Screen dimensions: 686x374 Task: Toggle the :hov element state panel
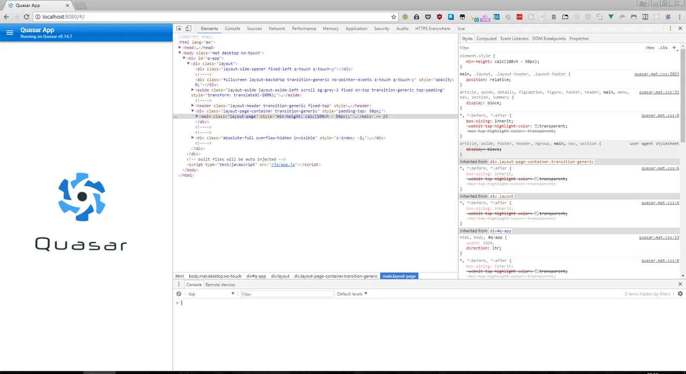[x=650, y=48]
